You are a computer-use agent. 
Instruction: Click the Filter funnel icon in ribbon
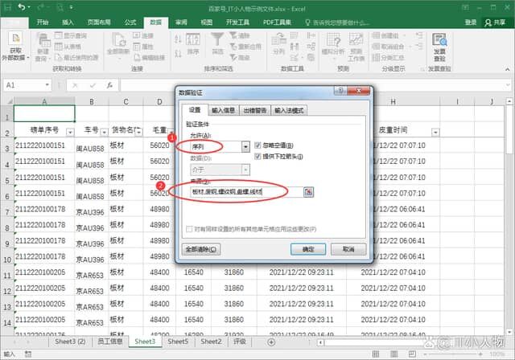(217, 42)
